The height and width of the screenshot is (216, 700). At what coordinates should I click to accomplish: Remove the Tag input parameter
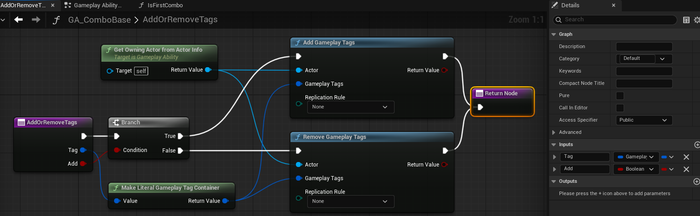(x=686, y=157)
